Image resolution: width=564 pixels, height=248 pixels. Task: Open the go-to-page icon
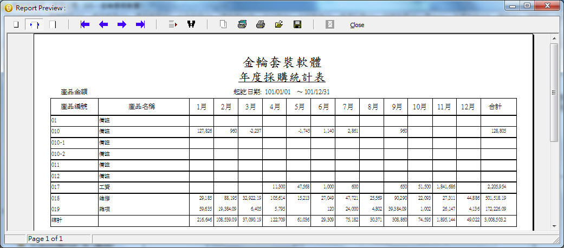[x=173, y=24]
